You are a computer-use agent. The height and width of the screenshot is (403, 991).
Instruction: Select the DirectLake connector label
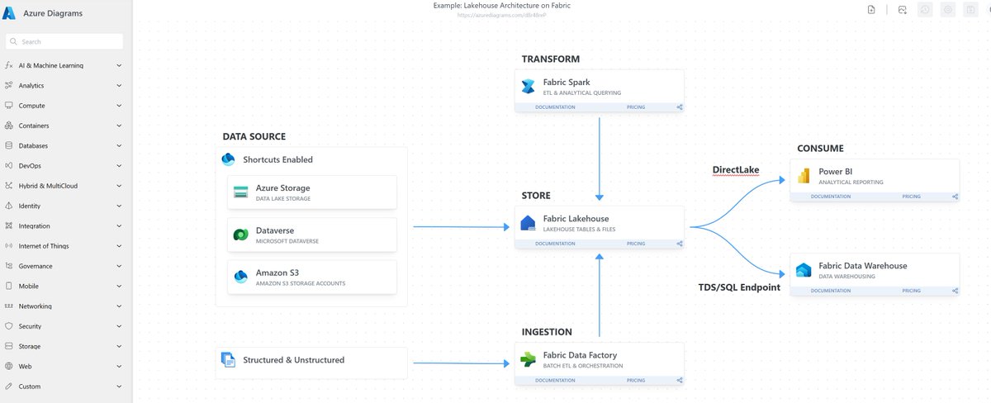[736, 170]
